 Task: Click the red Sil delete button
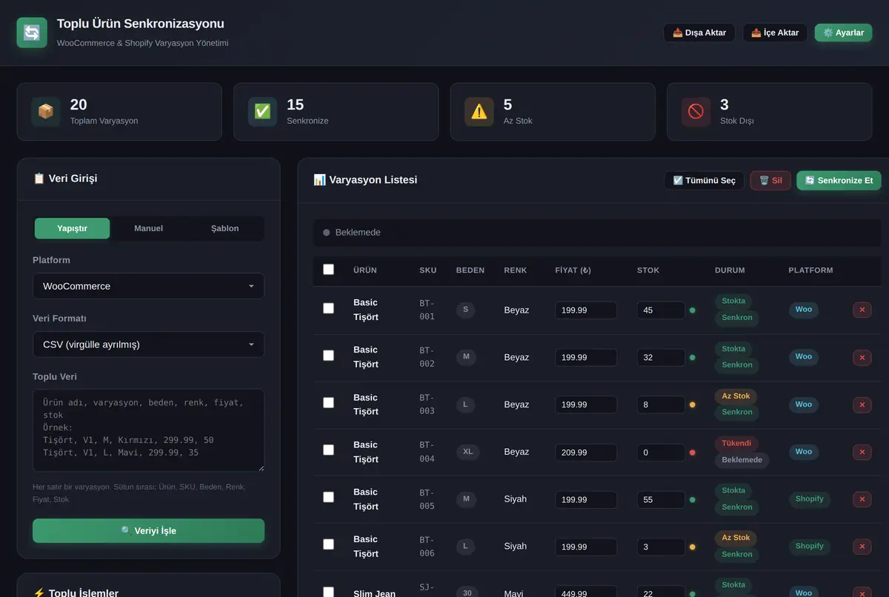770,181
